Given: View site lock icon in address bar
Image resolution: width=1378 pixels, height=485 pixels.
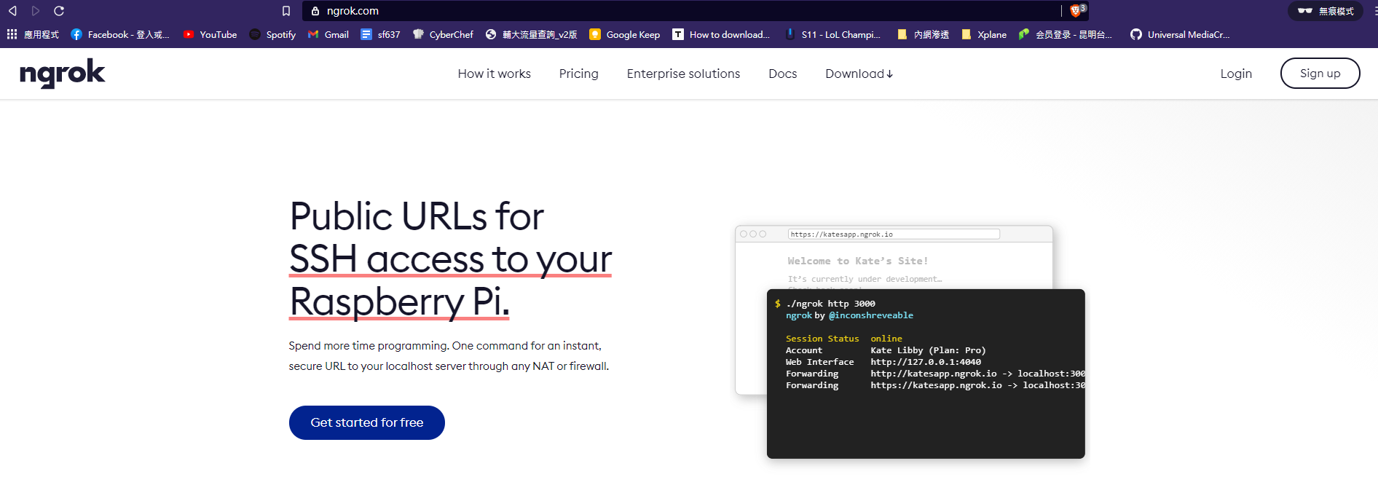Looking at the screenshot, I should coord(315,11).
